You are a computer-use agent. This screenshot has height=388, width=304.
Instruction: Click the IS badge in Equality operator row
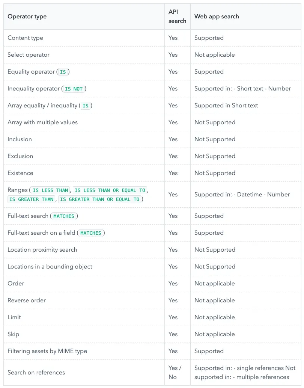pos(63,72)
